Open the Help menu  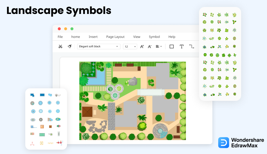click(x=172, y=37)
